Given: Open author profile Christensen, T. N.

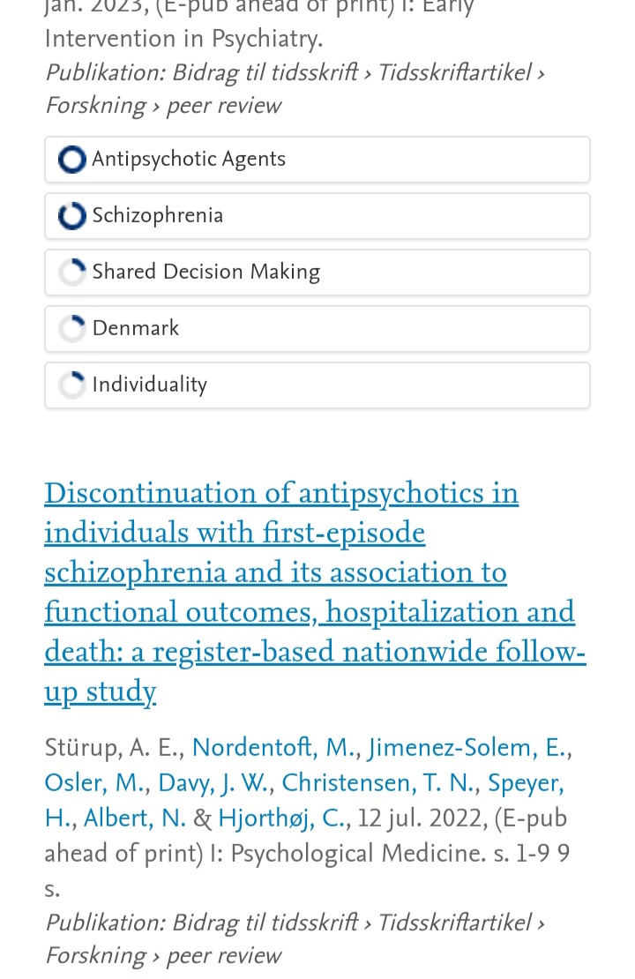Looking at the screenshot, I should point(378,782).
